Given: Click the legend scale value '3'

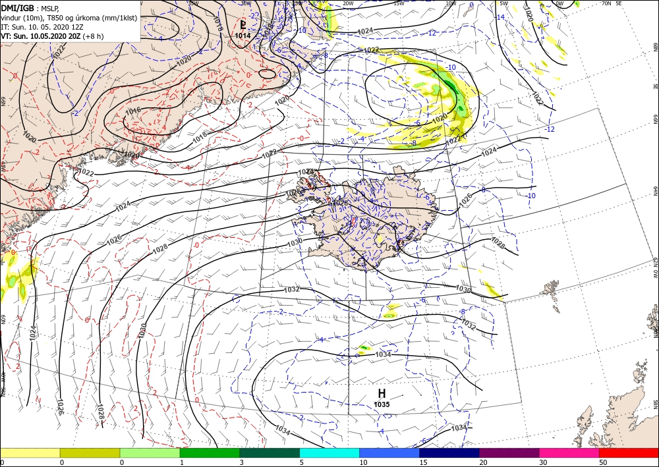Looking at the screenshot, I should [241, 462].
